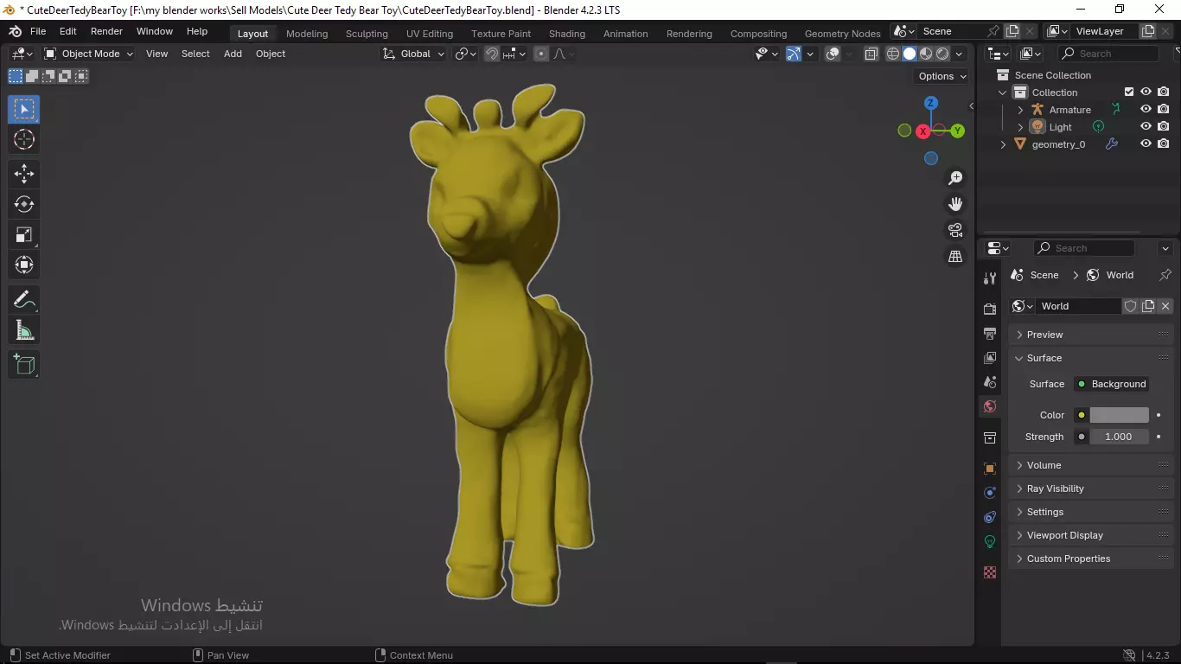This screenshot has height=664, width=1181.
Task: Open the Object properties tab
Action: pyautogui.click(x=990, y=469)
